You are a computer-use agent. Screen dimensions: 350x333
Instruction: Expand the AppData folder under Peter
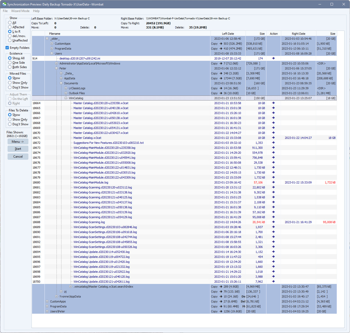61,78
